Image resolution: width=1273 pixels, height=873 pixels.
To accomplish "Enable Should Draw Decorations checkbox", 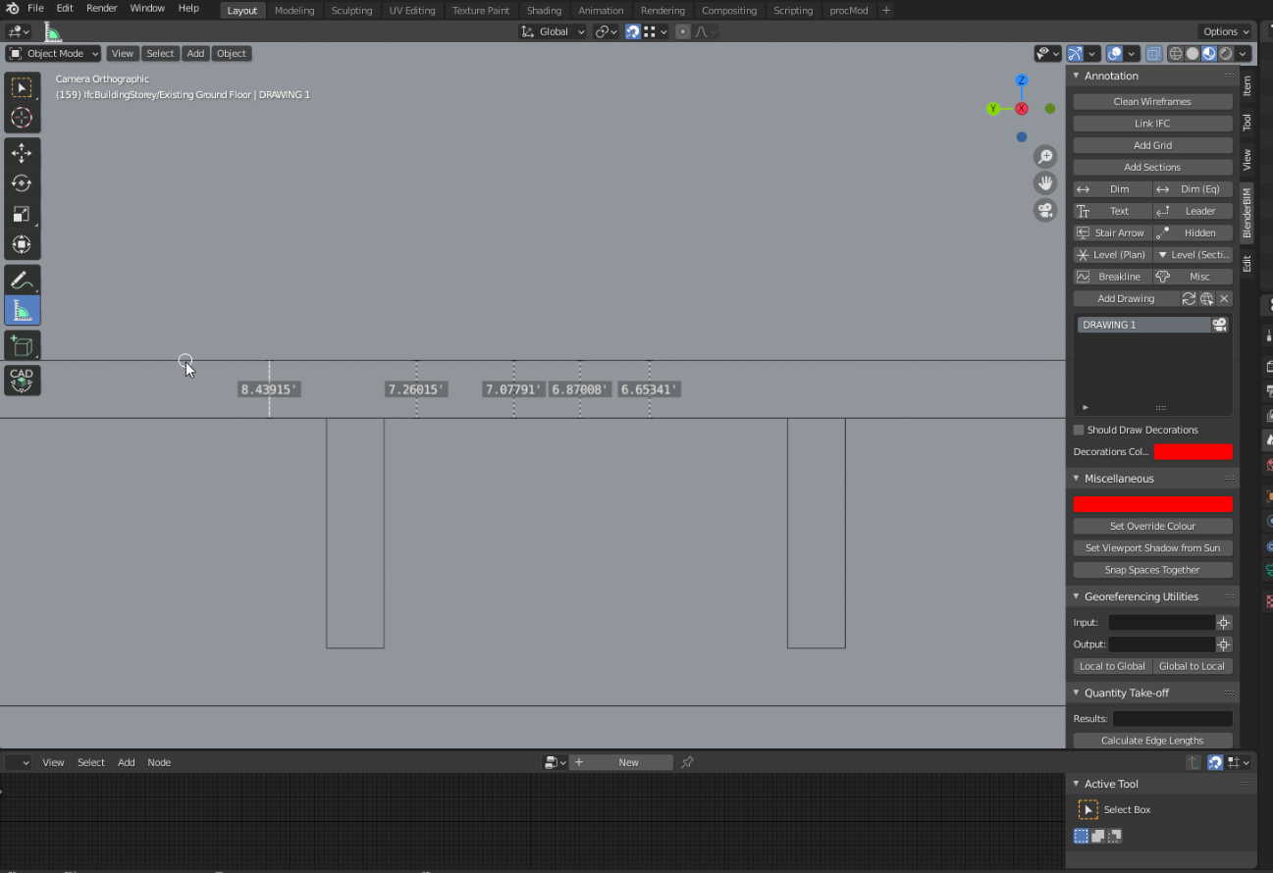I will pyautogui.click(x=1079, y=430).
